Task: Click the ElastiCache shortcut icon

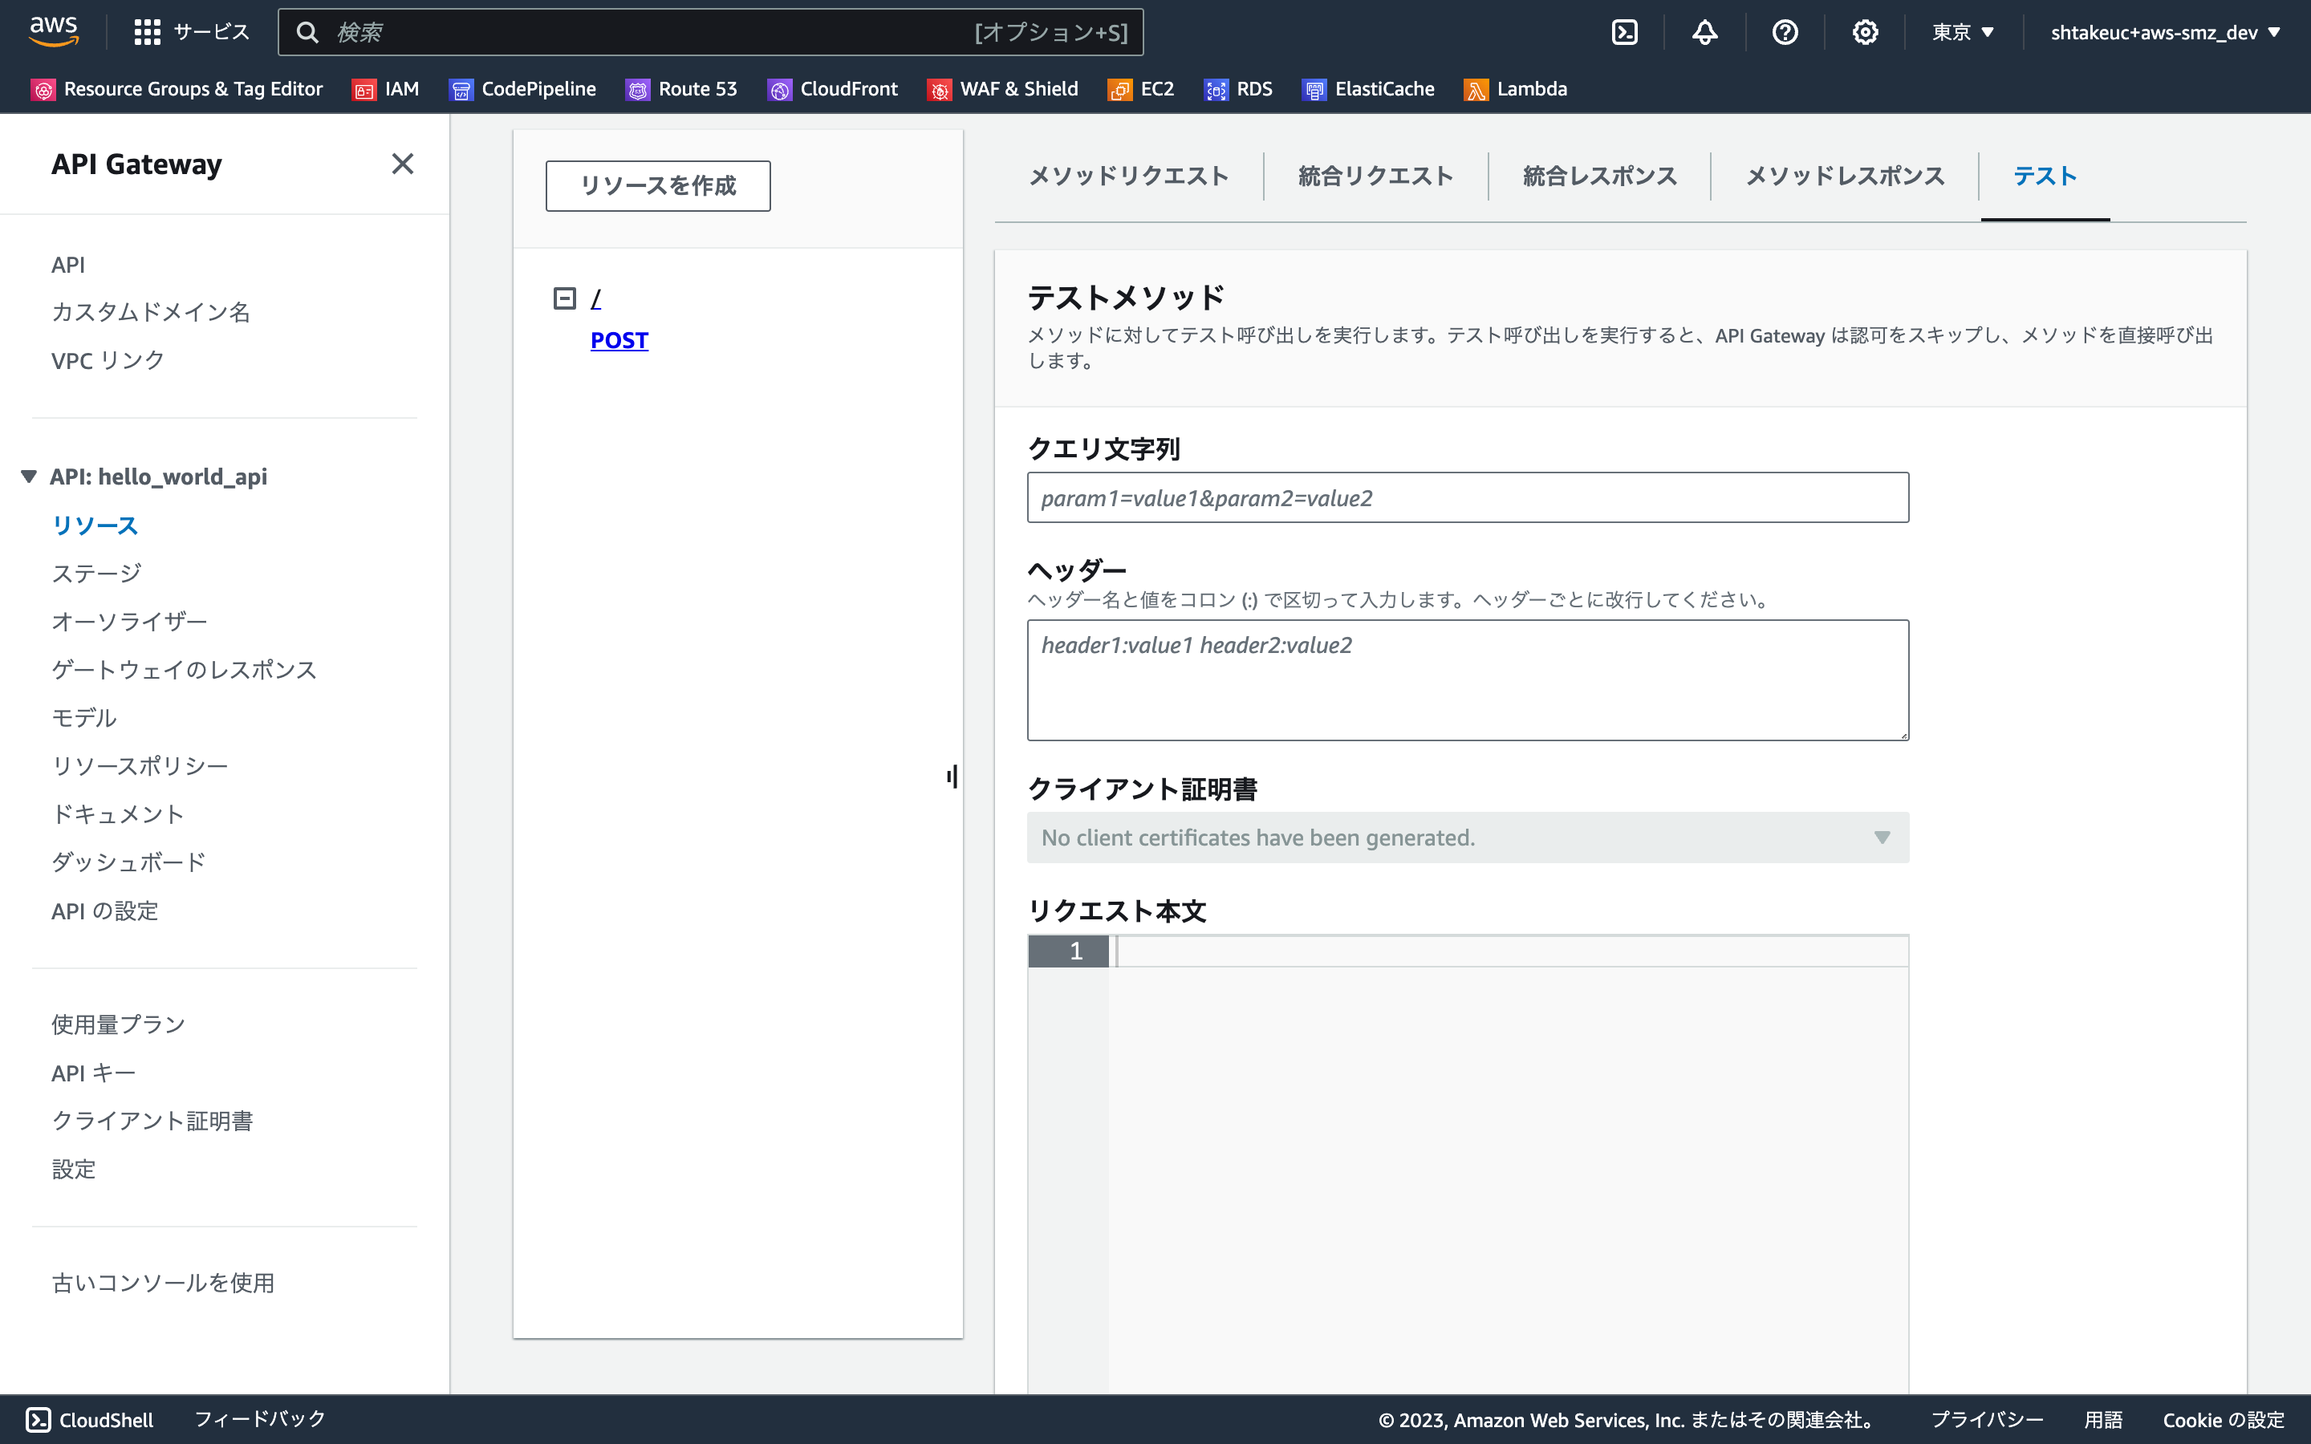Action: click(x=1314, y=90)
